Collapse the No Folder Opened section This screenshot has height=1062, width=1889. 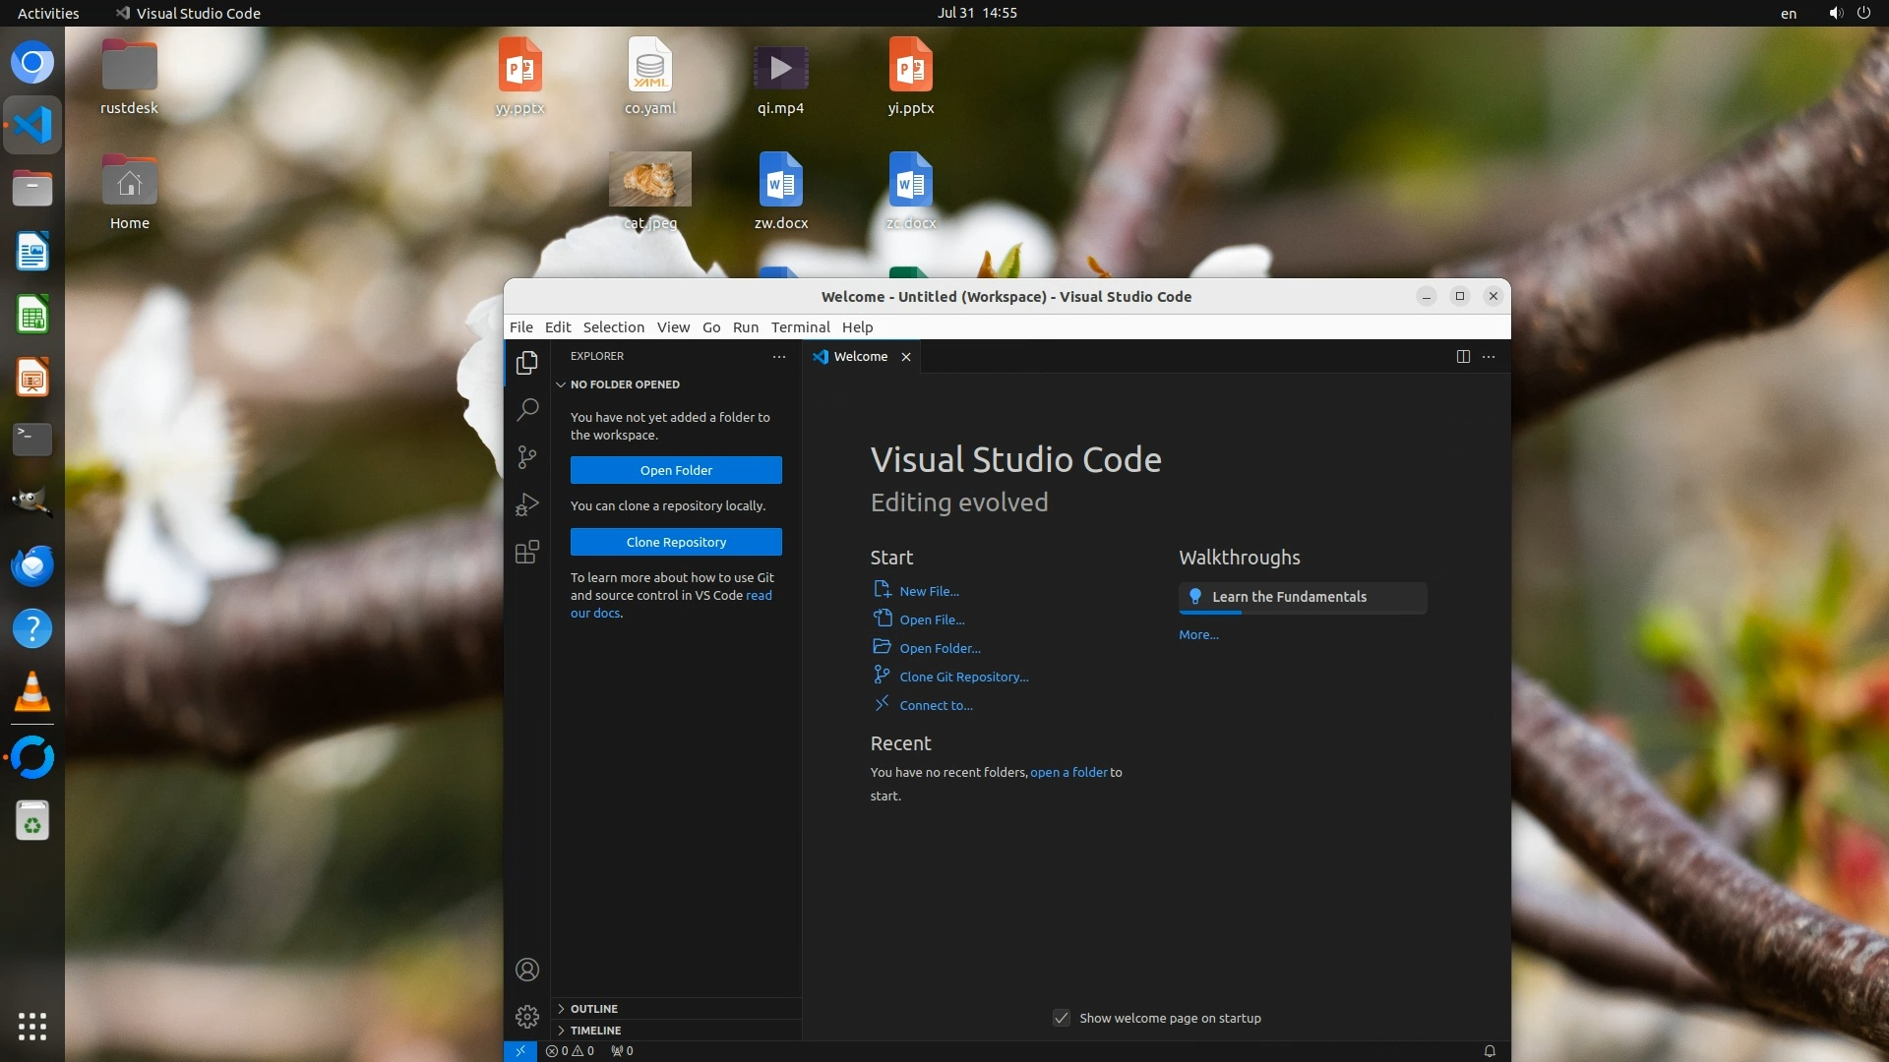click(x=624, y=384)
